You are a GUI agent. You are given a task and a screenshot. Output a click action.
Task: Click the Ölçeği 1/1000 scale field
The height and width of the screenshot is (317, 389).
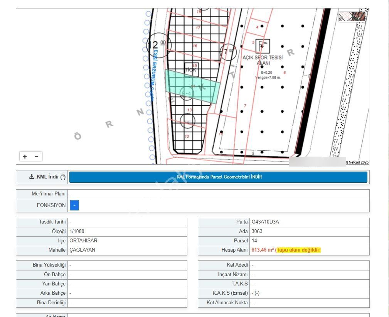pos(77,231)
